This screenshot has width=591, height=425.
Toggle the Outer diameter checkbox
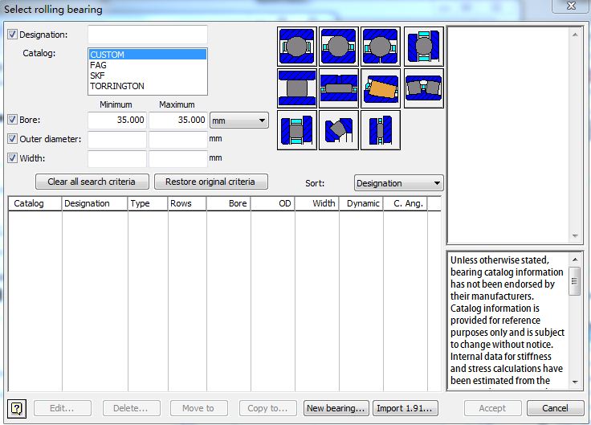(x=12, y=139)
